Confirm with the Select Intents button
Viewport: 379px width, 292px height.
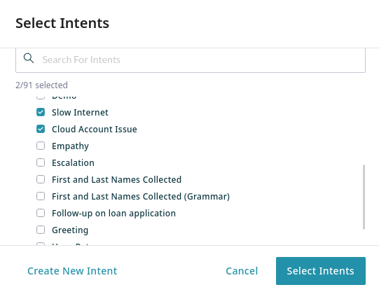point(321,271)
